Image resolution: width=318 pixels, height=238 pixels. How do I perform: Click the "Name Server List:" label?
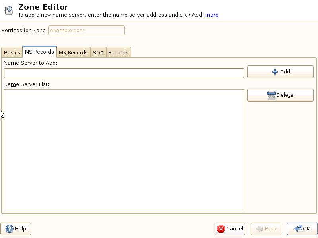click(26, 84)
